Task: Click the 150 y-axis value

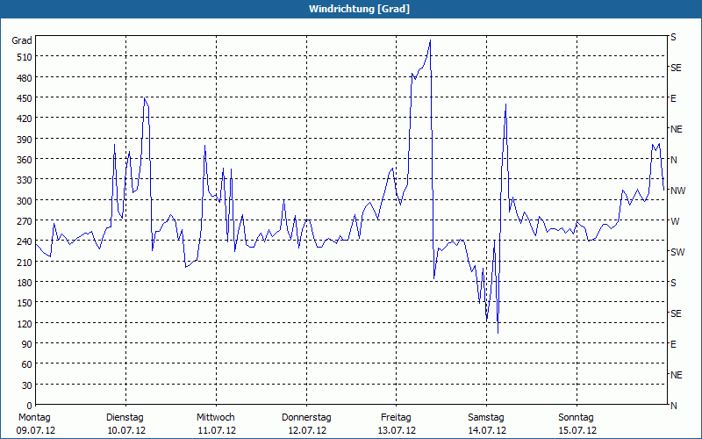Action: tap(25, 303)
